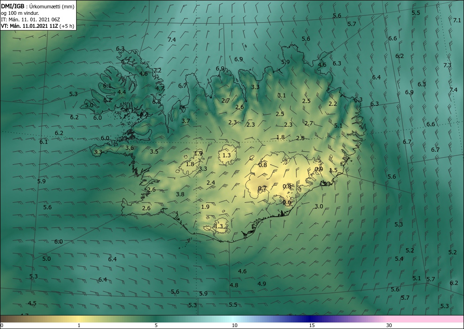This screenshot has width=464, height=329.
Task: Click the map value 2.8
Action: [x=300, y=138]
